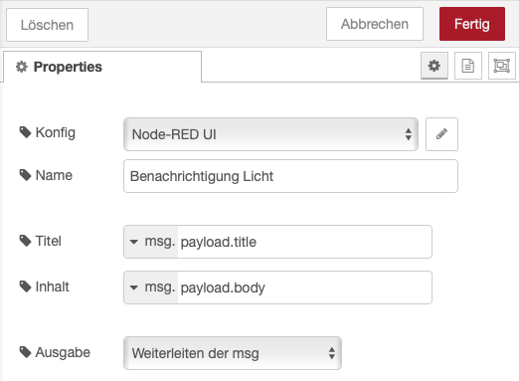Image resolution: width=519 pixels, height=381 pixels.
Task: Open the node appearance icon
Action: (x=502, y=66)
